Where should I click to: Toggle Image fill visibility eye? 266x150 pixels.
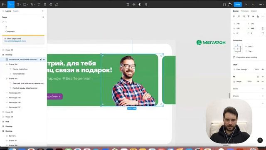258,82
